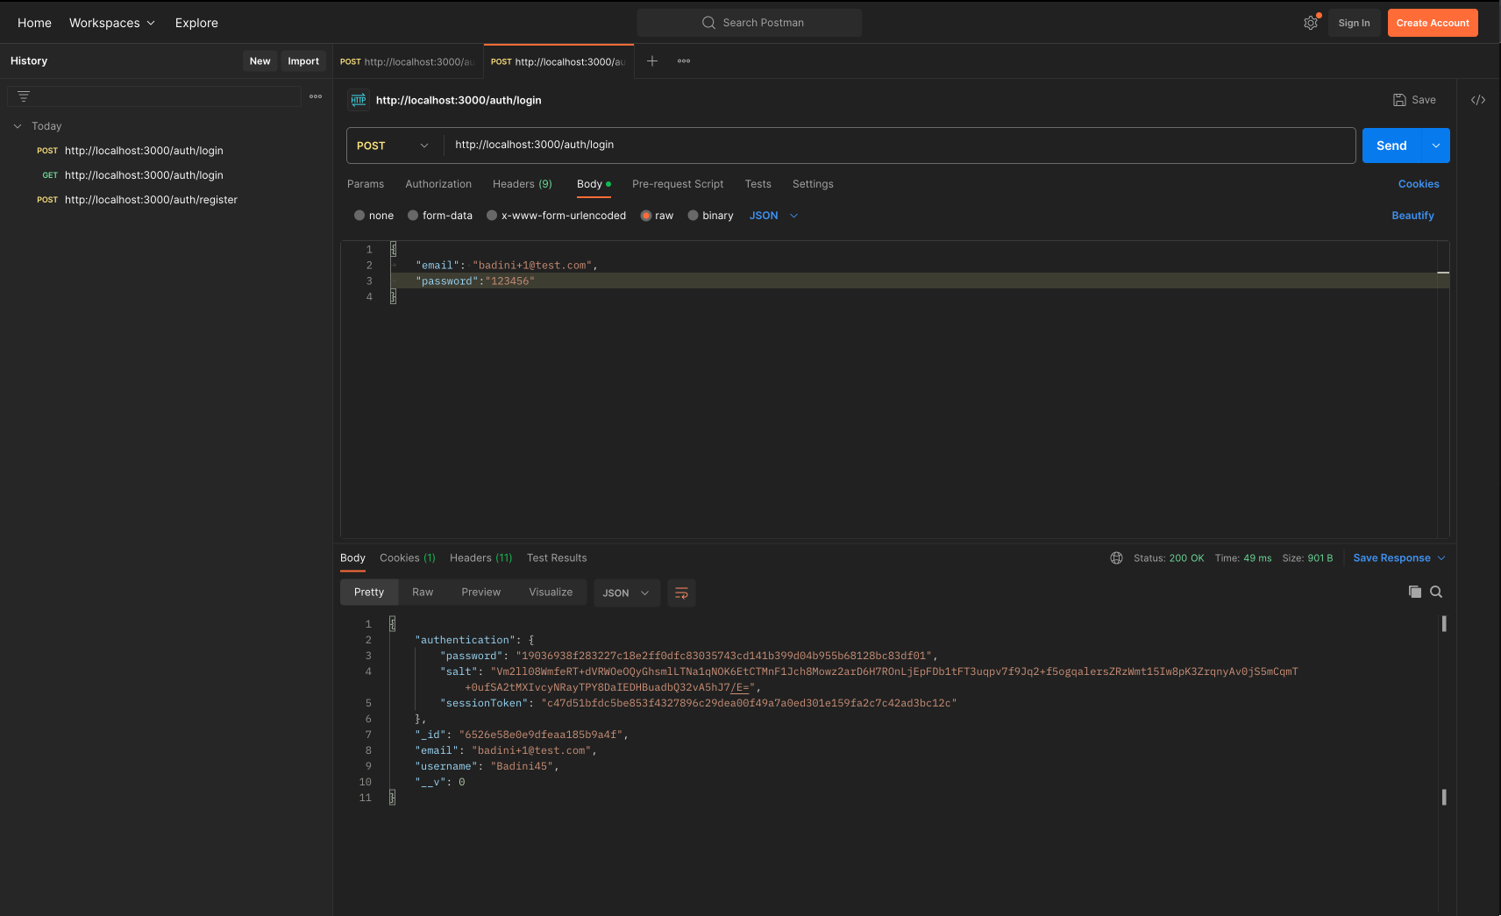Select Pretty response view
The image size is (1501, 916).
click(x=369, y=593)
